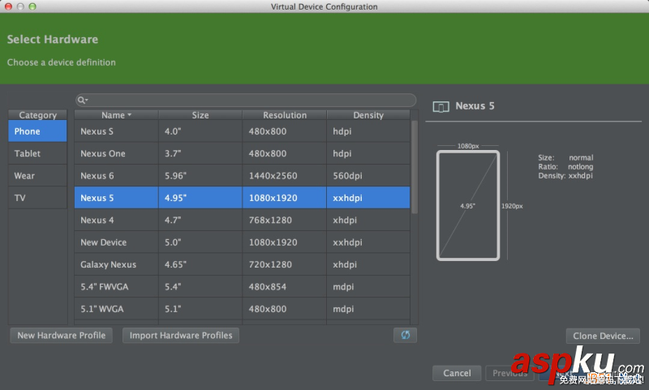Select the Galaxy Nexus device row
Image resolution: width=649 pixels, height=390 pixels.
pyautogui.click(x=242, y=264)
